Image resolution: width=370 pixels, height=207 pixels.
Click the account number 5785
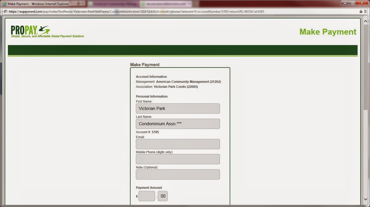pyautogui.click(x=155, y=132)
